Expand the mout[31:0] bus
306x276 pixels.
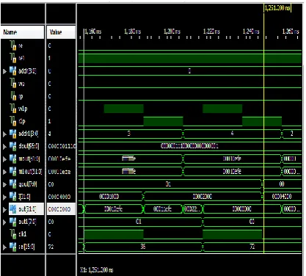tap(5, 159)
